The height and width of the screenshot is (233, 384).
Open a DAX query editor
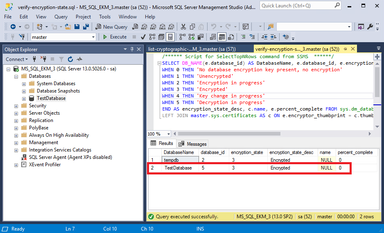click(171, 27)
